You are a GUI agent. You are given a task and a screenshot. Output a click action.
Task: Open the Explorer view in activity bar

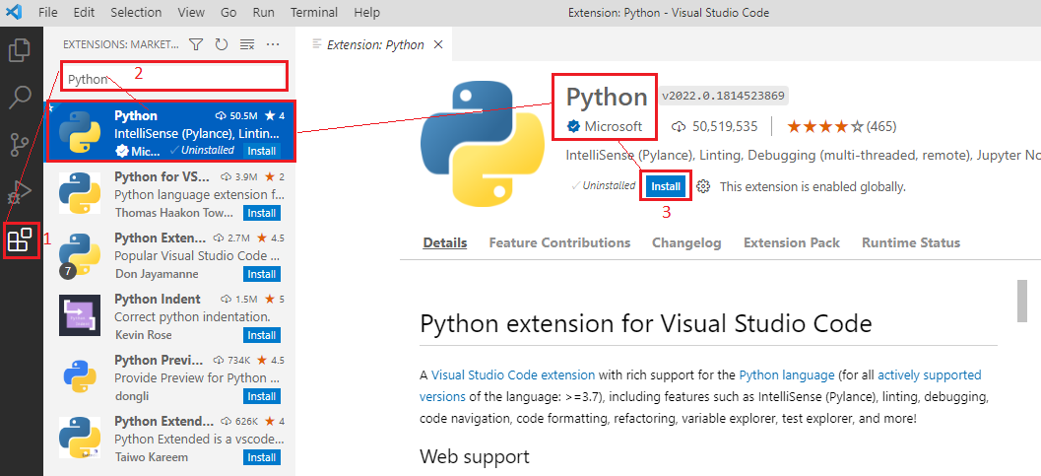20,50
